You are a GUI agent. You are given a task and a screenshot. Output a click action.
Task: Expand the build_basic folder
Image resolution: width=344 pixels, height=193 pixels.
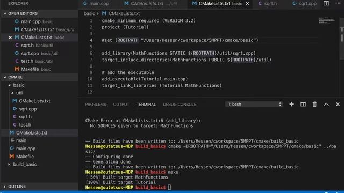click(9, 165)
